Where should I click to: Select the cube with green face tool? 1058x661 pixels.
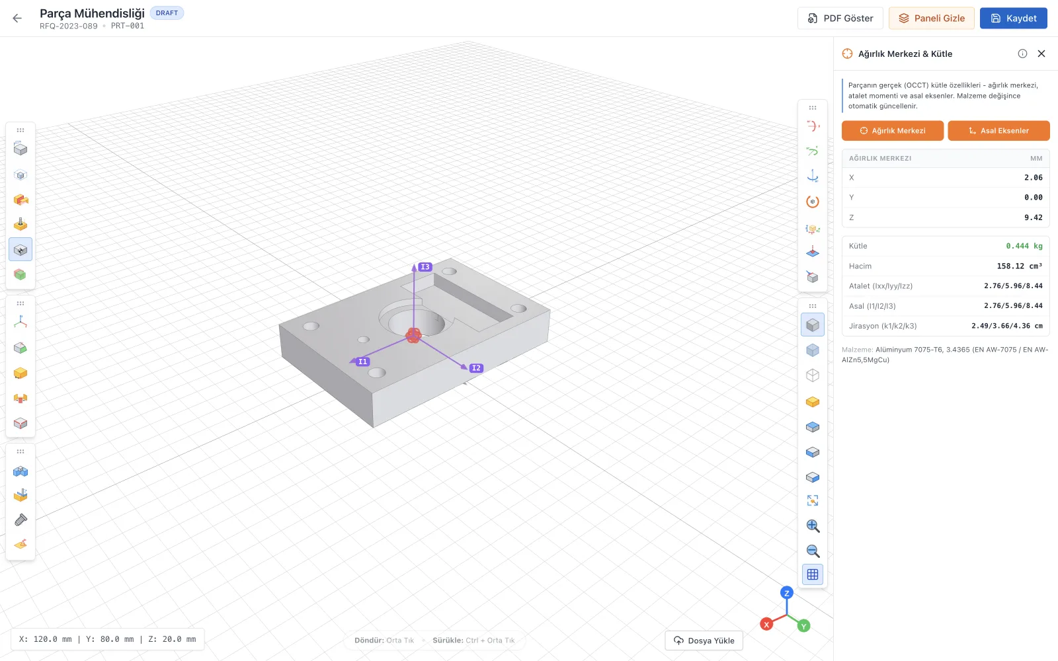(x=20, y=348)
